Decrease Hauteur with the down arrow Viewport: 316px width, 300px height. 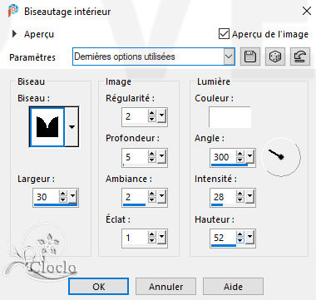coord(240,241)
